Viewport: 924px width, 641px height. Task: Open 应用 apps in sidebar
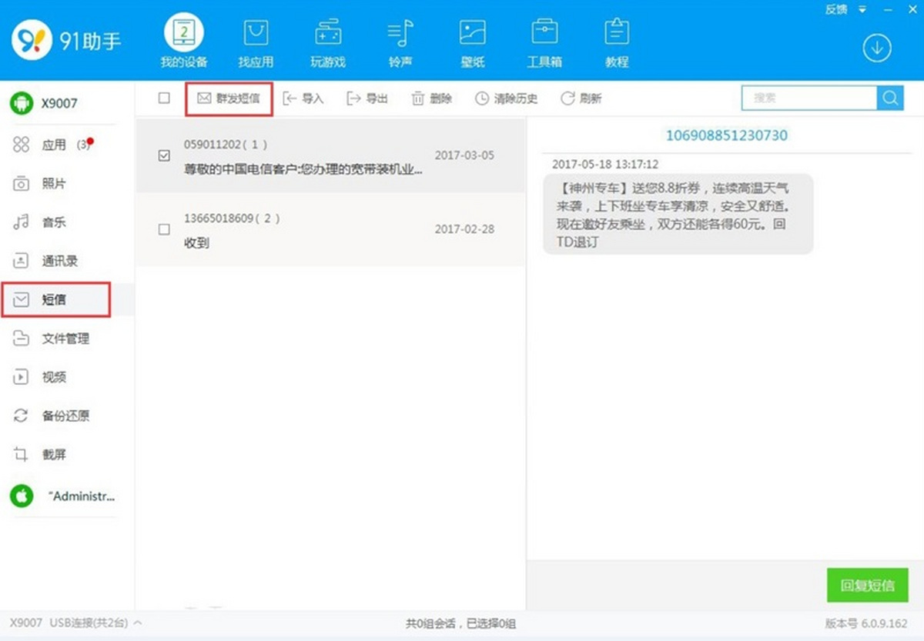pyautogui.click(x=52, y=145)
